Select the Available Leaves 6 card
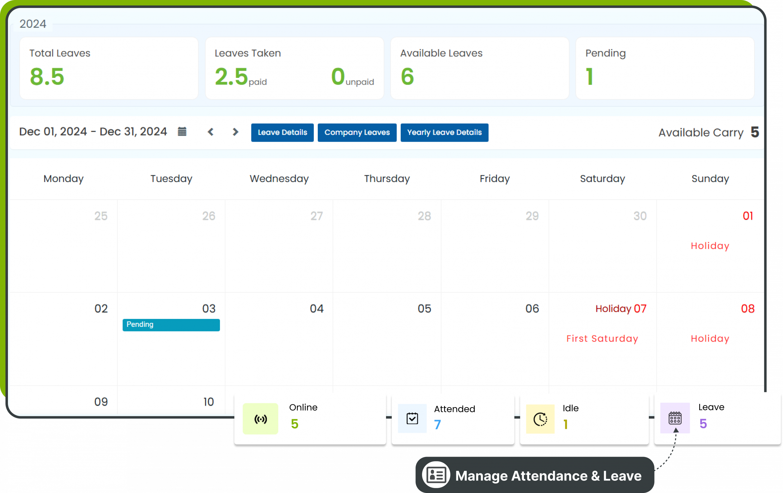Screen dimensions: 783x493 pyautogui.click(x=480, y=68)
